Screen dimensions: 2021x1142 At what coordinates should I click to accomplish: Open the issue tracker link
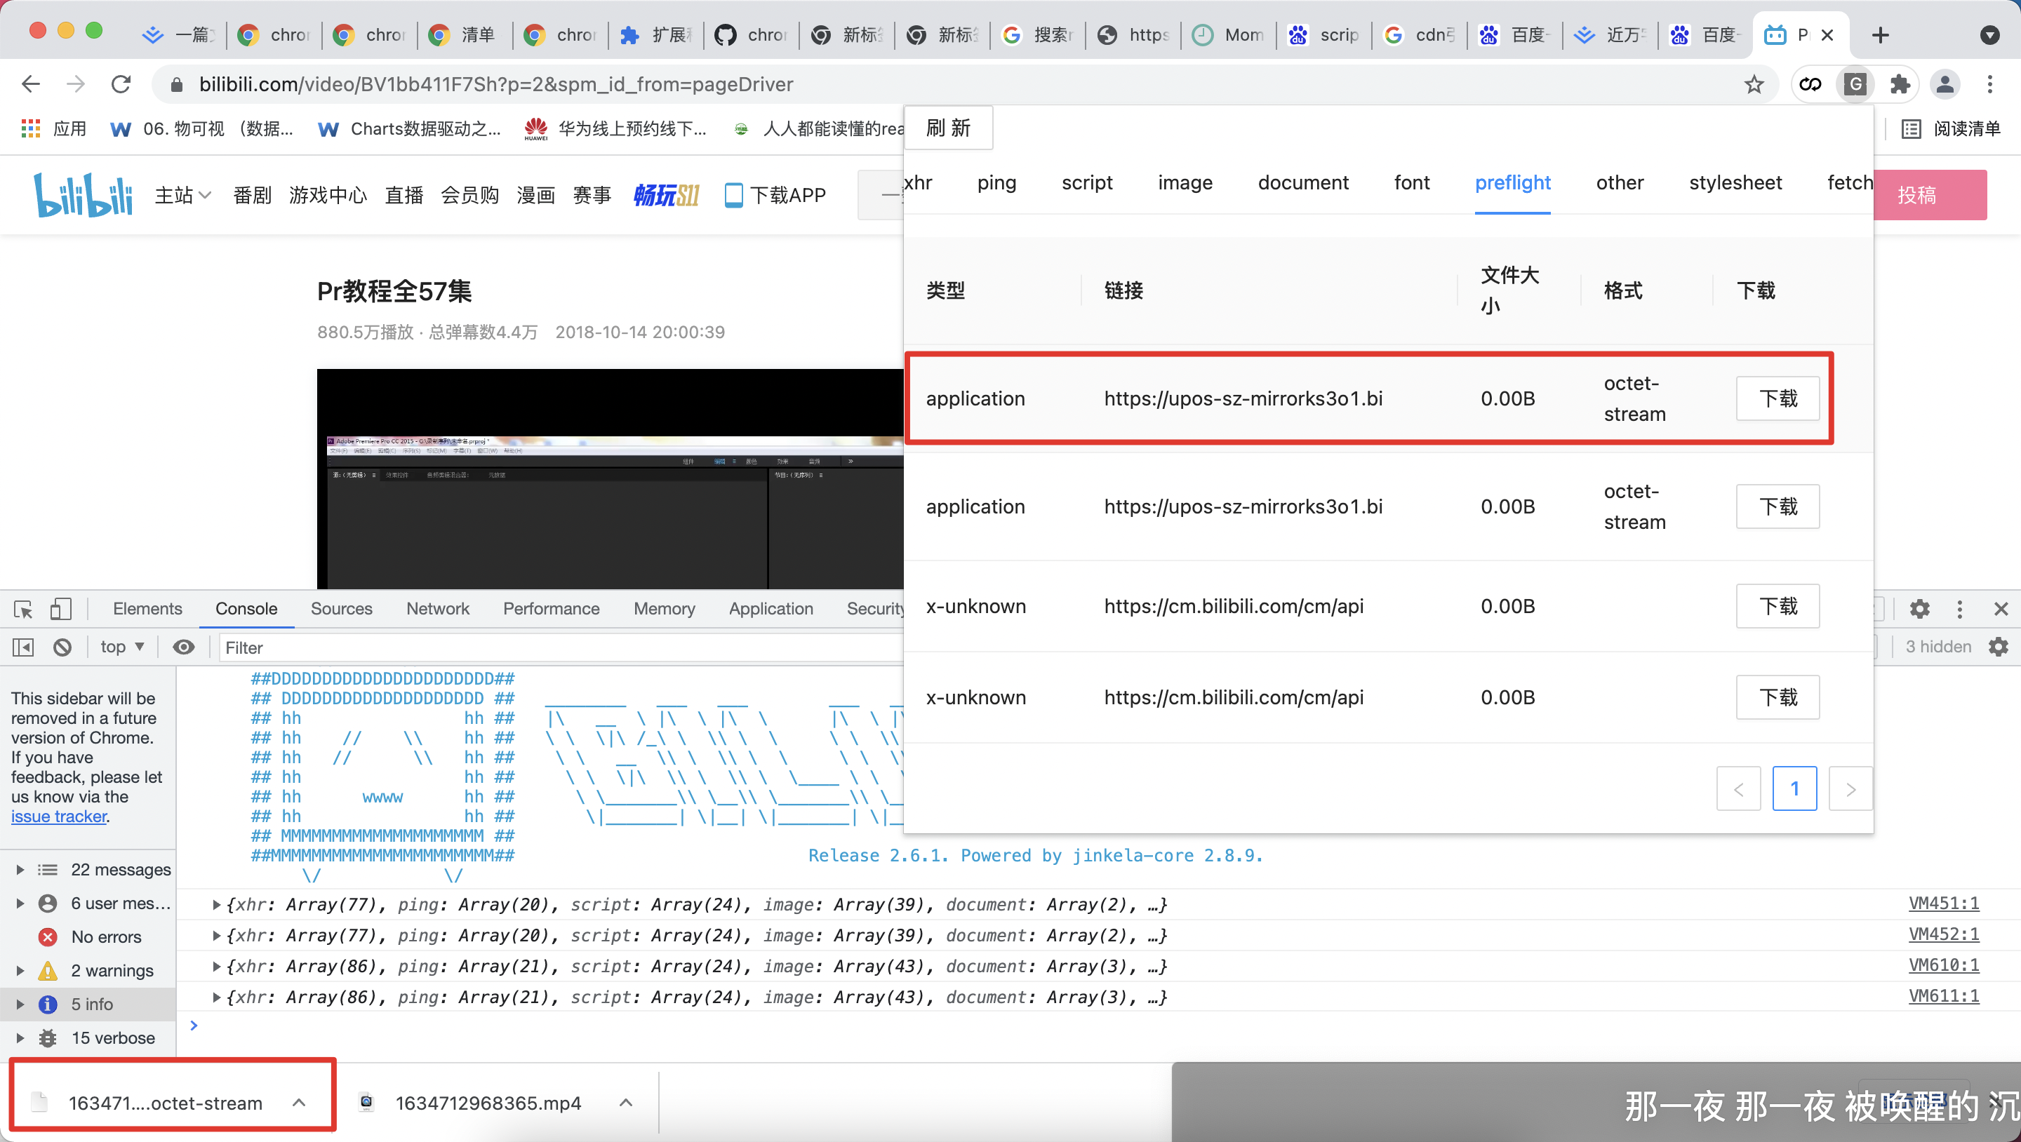[x=59, y=817]
